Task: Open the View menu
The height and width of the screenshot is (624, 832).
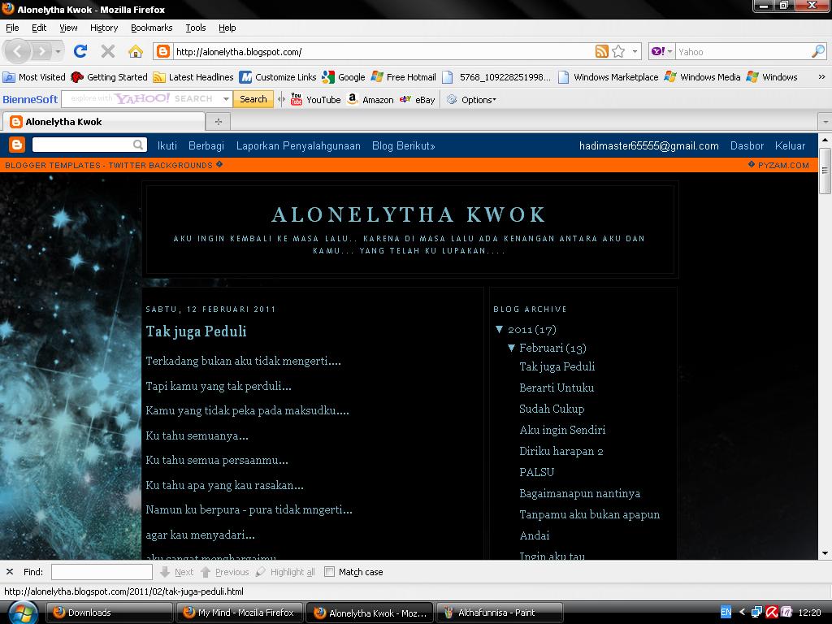Action: (x=68, y=28)
